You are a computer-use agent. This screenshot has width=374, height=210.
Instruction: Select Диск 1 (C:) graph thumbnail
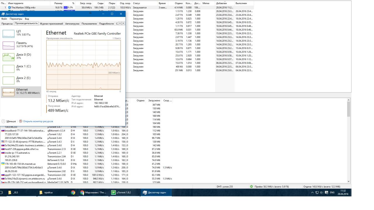[8, 69]
